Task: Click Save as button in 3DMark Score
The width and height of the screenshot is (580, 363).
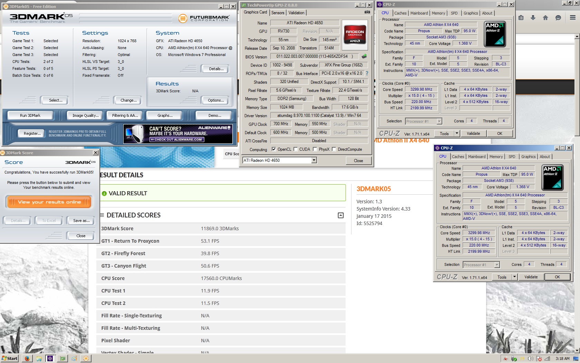Action: coord(81,221)
